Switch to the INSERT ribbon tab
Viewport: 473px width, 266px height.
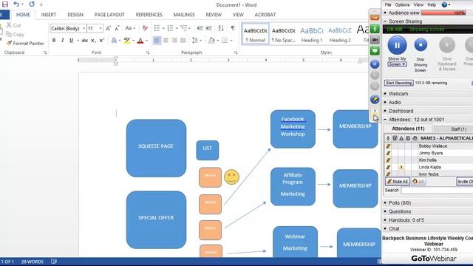point(49,15)
